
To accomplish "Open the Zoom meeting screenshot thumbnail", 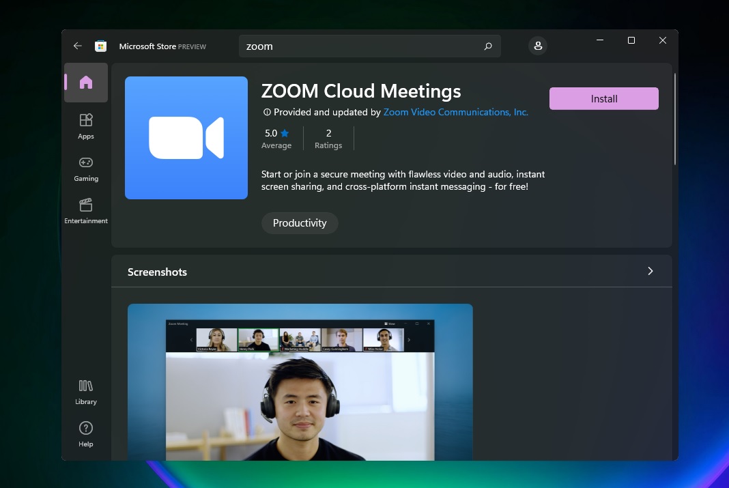I will click(x=300, y=382).
